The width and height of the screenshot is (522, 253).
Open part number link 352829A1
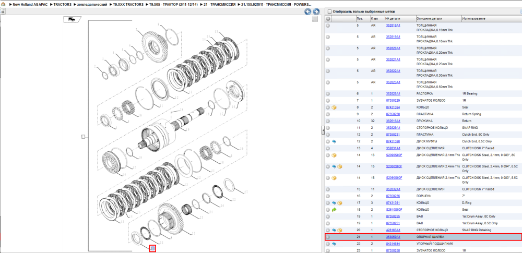[x=393, y=128]
